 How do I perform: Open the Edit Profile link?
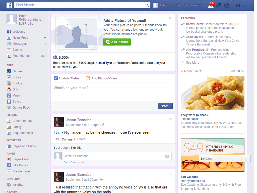tap(26, 24)
